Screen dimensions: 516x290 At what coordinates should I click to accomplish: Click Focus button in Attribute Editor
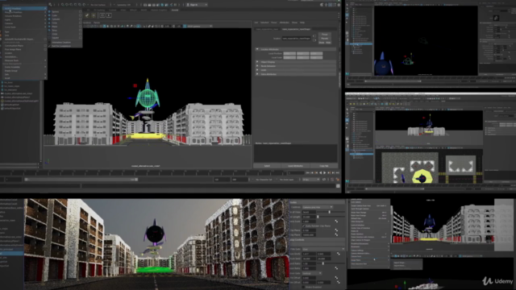click(x=324, y=34)
